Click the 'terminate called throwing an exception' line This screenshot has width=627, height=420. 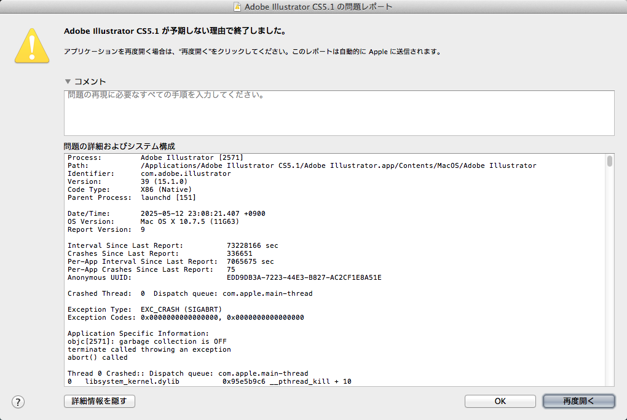coord(149,350)
